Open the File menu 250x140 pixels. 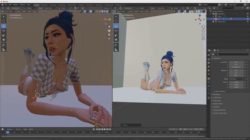coord(6,5)
